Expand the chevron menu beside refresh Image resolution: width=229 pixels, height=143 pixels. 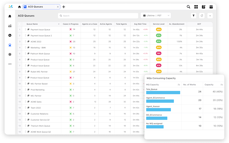tap(210, 16)
